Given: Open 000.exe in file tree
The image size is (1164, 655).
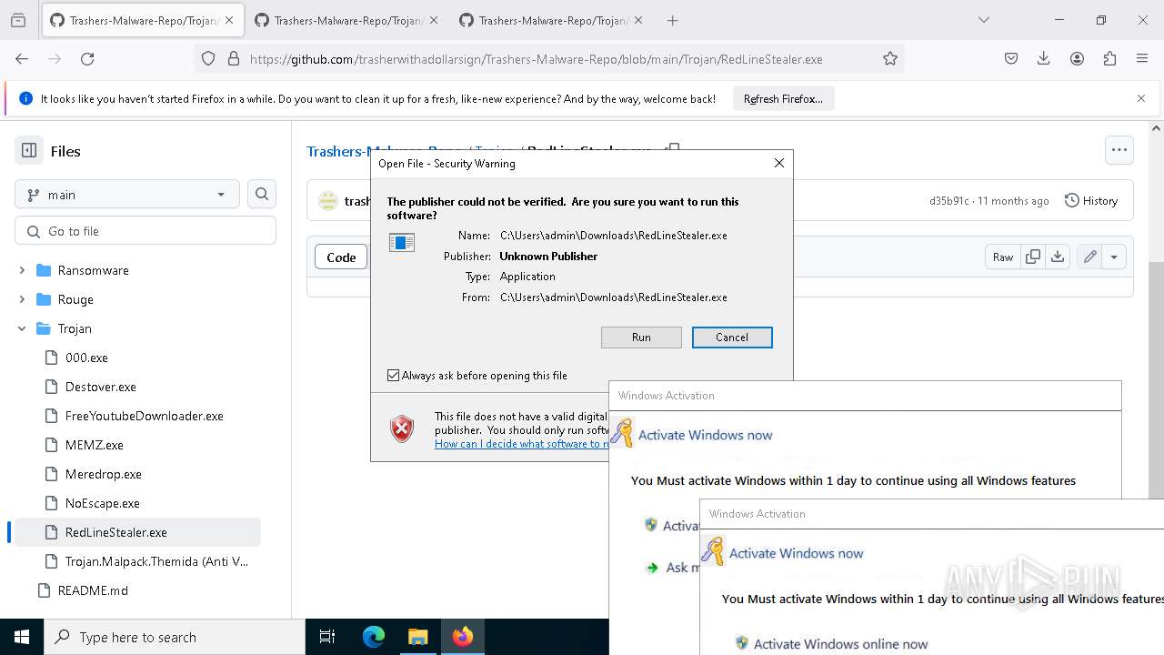Looking at the screenshot, I should (86, 358).
